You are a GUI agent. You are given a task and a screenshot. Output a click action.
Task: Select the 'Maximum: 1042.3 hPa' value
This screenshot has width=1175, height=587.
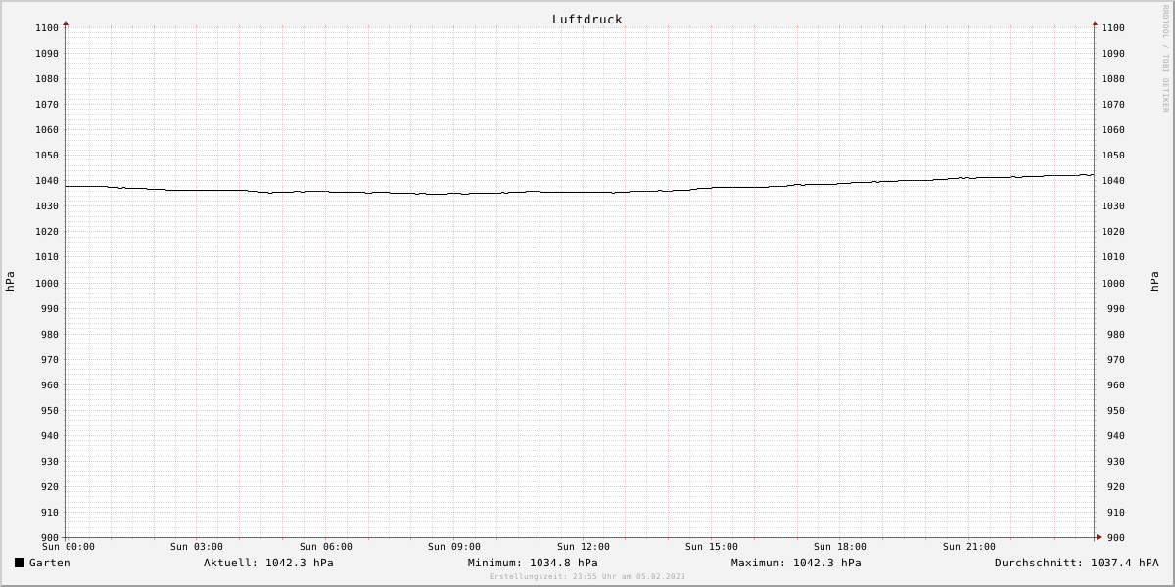click(796, 563)
